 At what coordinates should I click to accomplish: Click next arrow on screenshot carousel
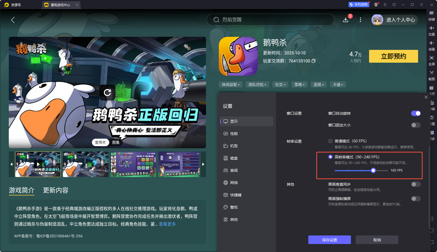203,164
